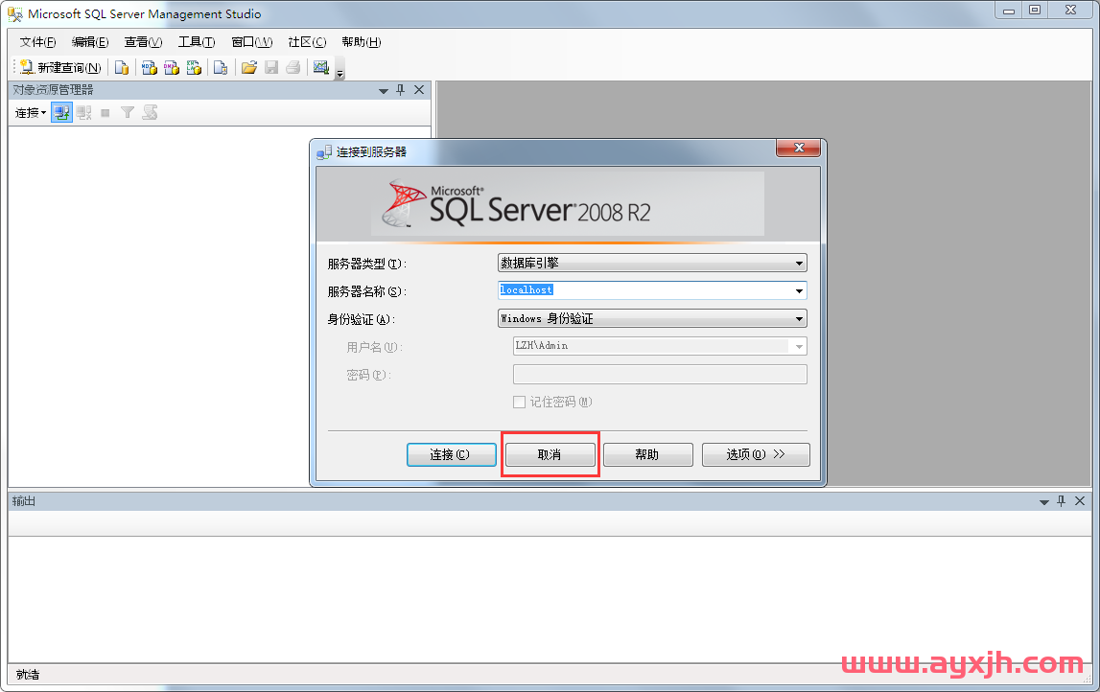
Task: Click the stop square icon in Object Explorer
Action: coord(105,112)
